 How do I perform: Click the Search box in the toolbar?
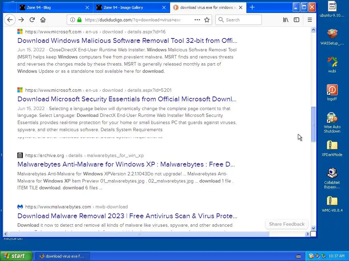click(x=238, y=20)
